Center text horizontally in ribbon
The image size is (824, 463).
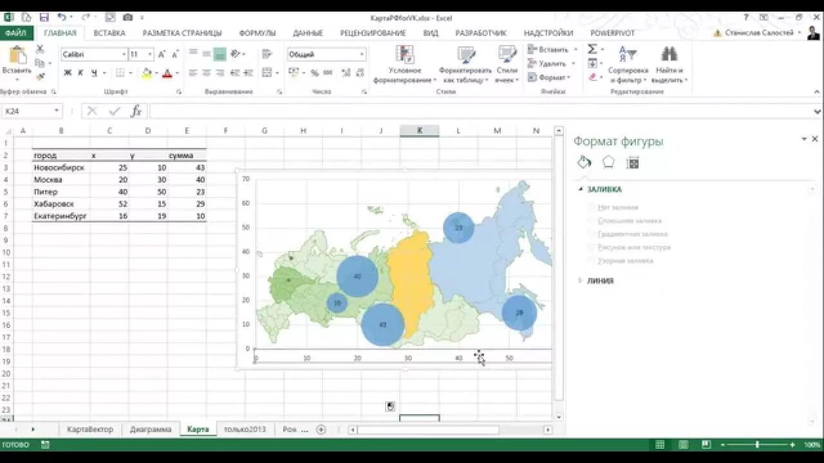click(x=206, y=73)
